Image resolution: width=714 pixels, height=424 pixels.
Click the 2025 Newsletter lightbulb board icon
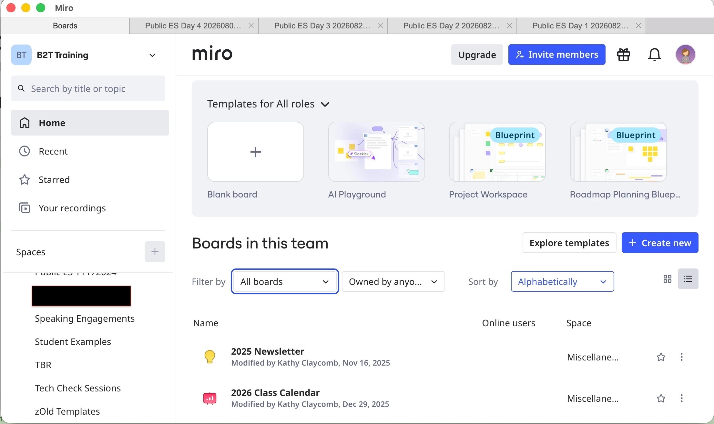pos(210,357)
